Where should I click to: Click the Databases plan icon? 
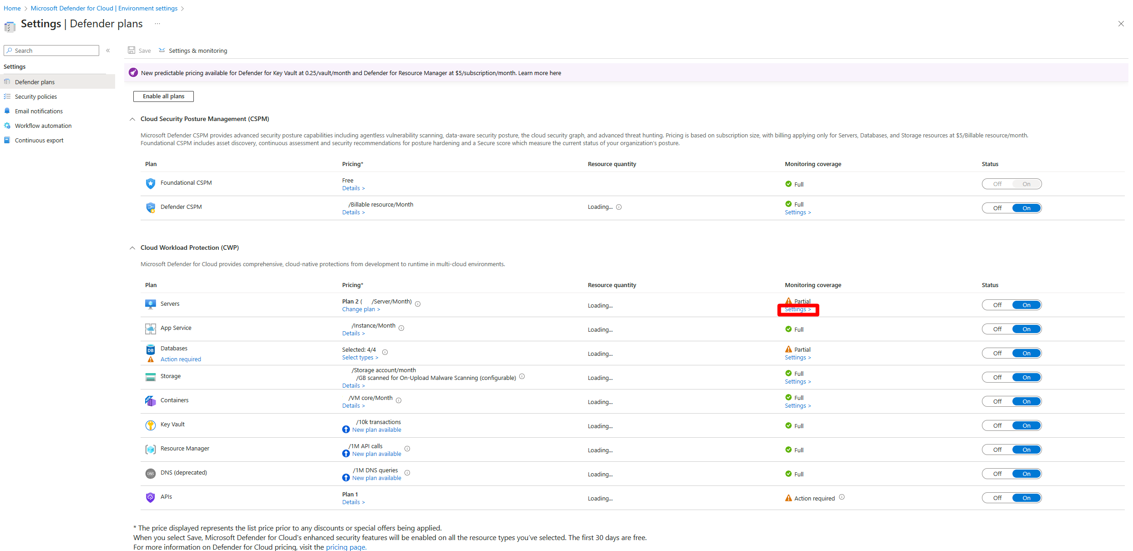[x=150, y=349]
